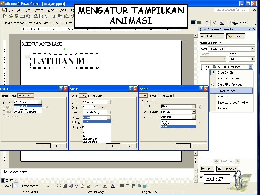Open the Speed dropdown in the Timing dialog
This screenshot has height=195, width=260.
click(109, 112)
